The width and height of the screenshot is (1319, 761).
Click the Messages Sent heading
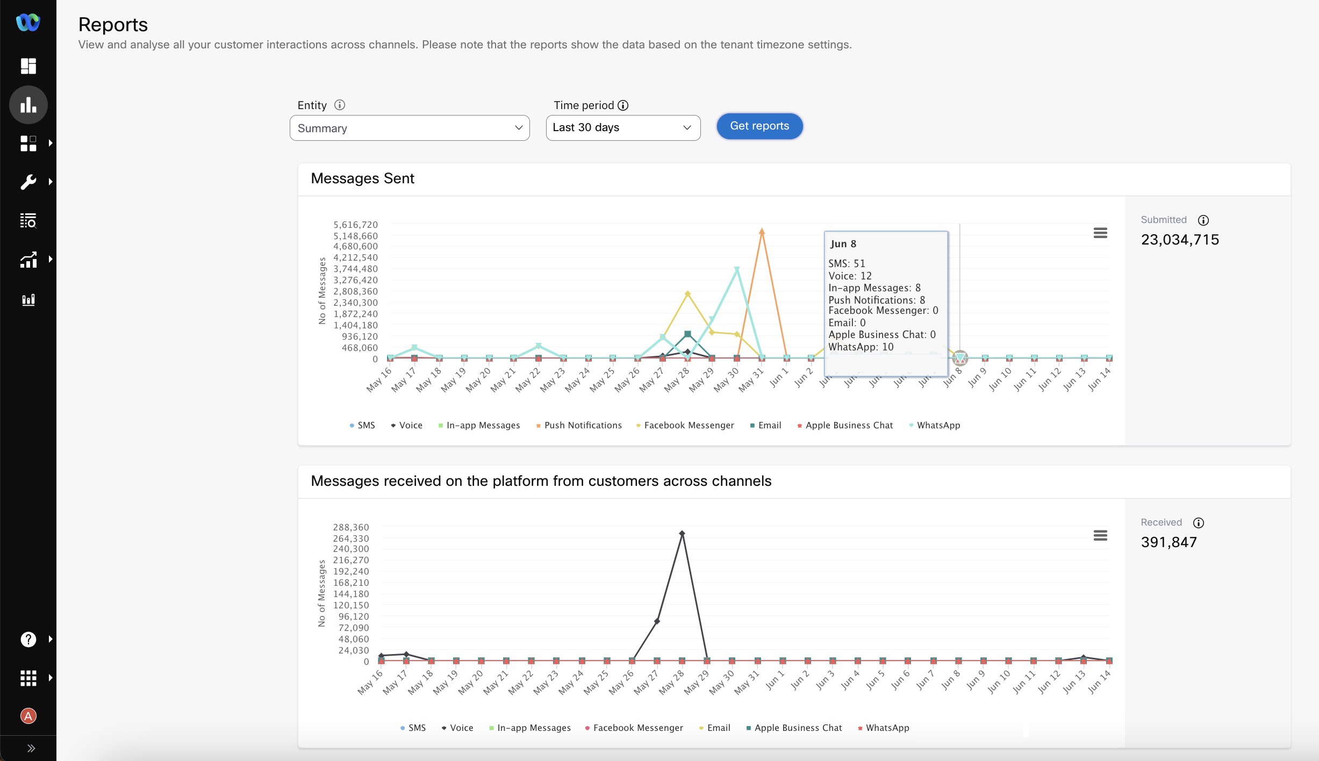tap(362, 178)
